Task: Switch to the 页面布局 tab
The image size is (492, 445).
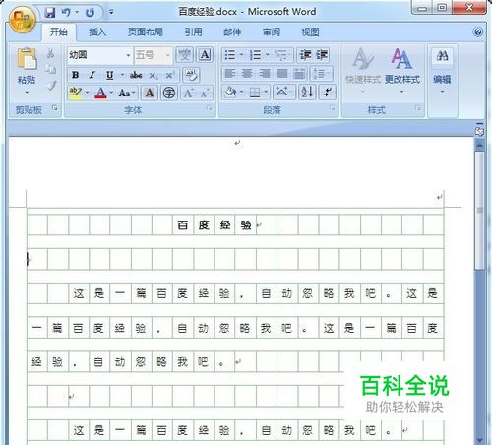Action: click(x=146, y=32)
